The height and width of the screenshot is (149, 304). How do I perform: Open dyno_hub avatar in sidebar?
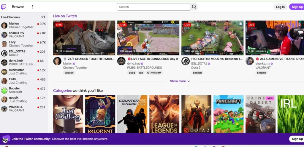[x=4, y=63]
